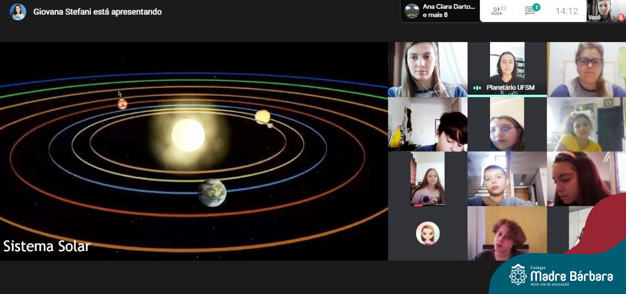Click the Sun in the shared presentation
Image resolution: width=626 pixels, height=294 pixels.
coord(188,135)
